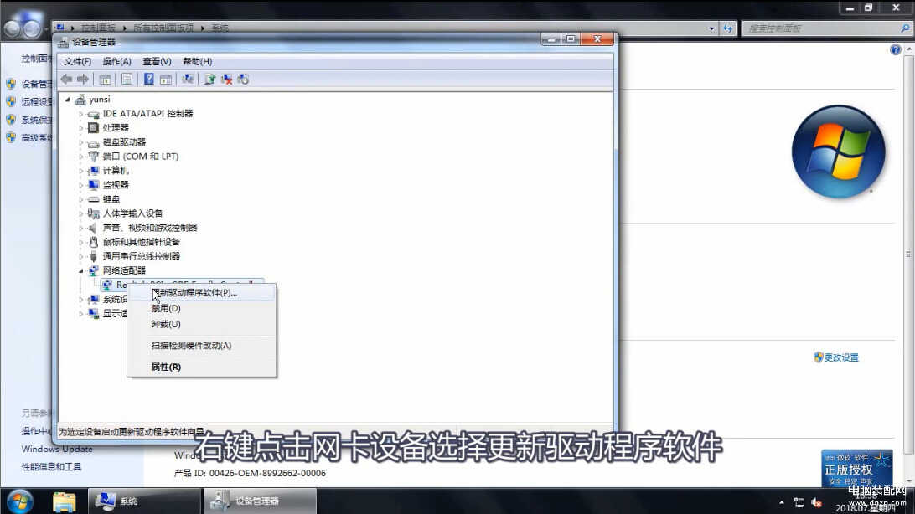The height and width of the screenshot is (514, 915).
Task: Select the IDE ATA/ATAPI 控制器 item
Action: point(147,114)
